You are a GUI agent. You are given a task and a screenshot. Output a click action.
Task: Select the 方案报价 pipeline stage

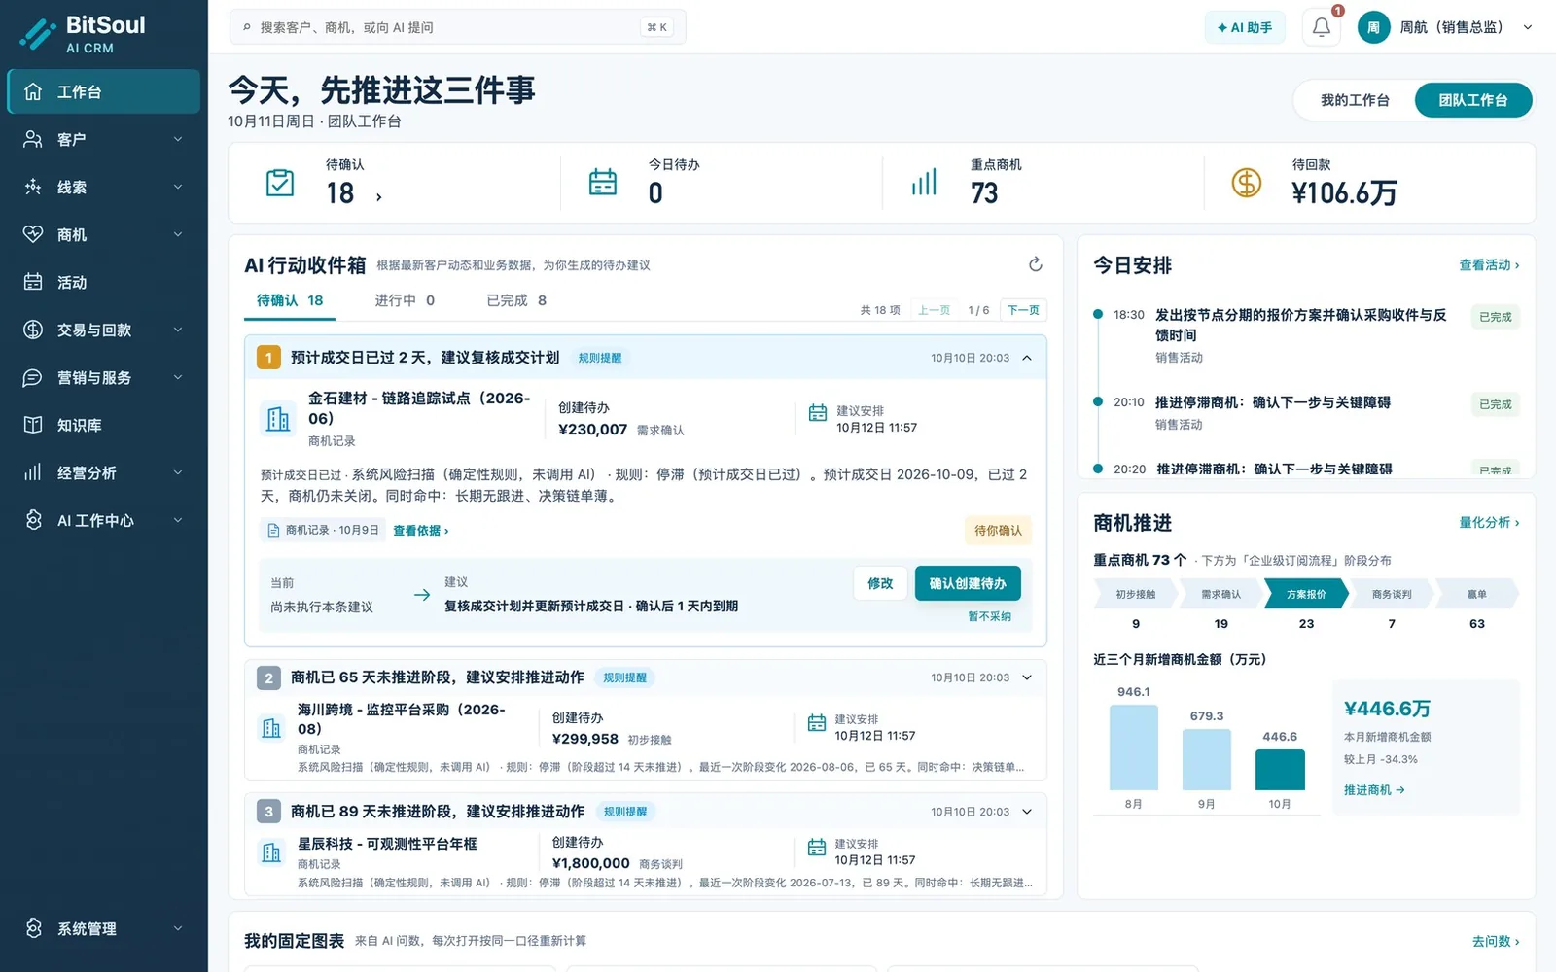[1306, 594]
